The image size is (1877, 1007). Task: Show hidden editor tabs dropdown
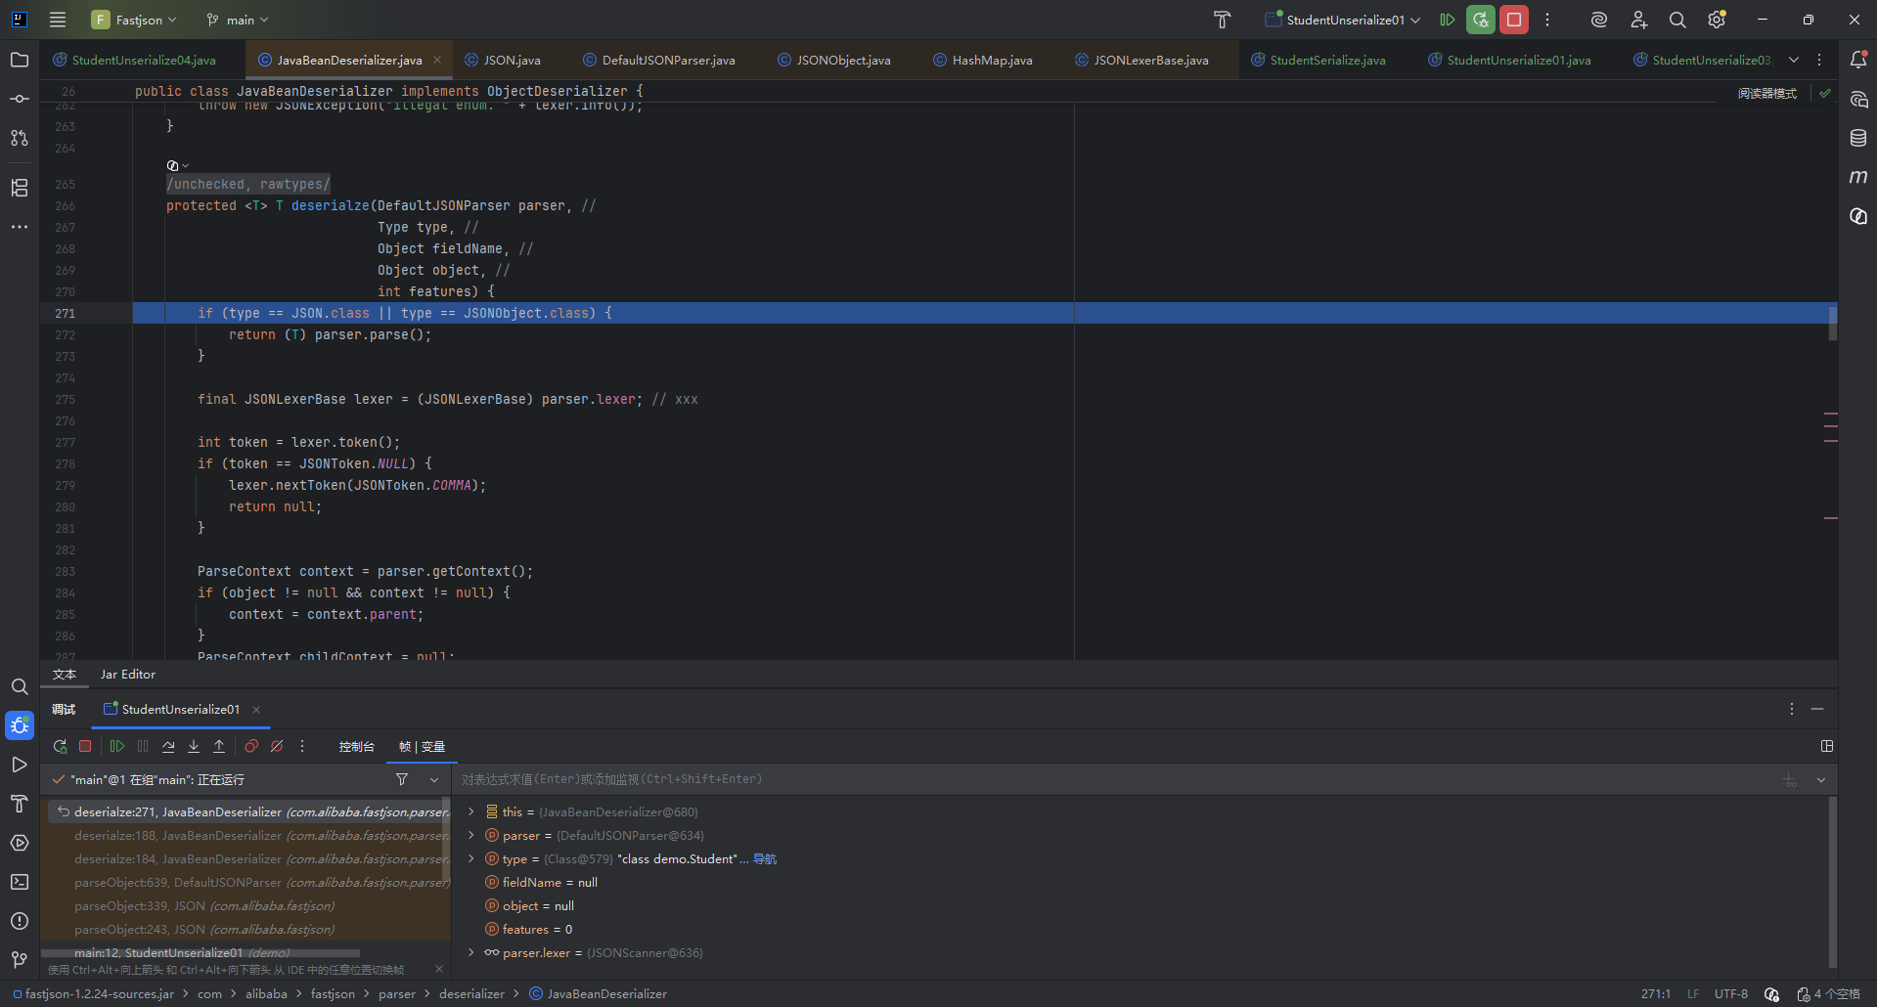tap(1794, 60)
